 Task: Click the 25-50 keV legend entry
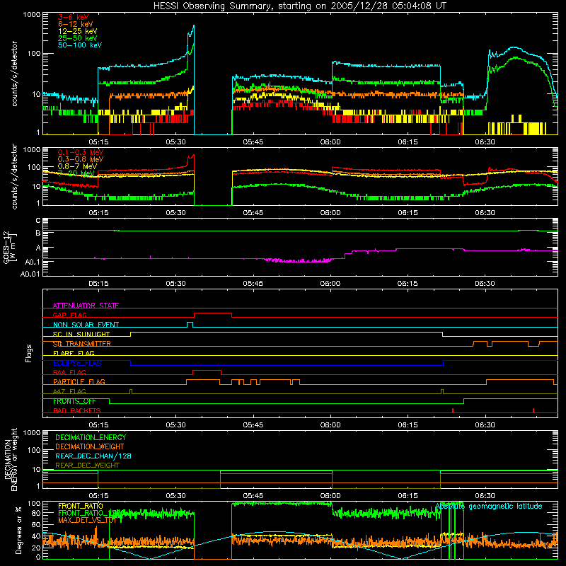[x=78, y=38]
